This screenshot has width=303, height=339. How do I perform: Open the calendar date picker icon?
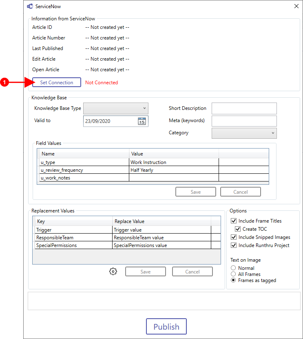(142, 121)
